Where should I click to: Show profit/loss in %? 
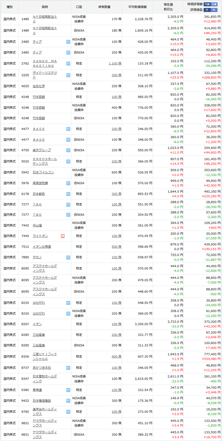(214, 9)
